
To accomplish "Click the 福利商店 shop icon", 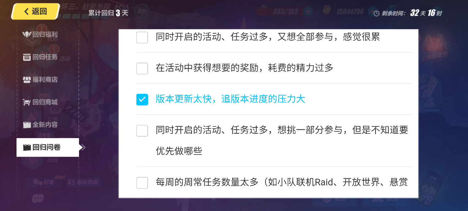I will coord(27,79).
